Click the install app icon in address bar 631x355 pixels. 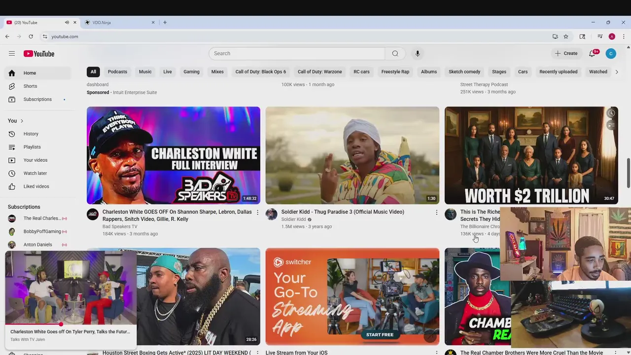(x=555, y=36)
